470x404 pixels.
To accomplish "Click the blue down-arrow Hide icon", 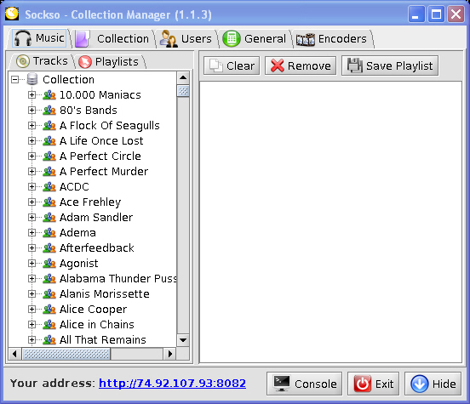I will pos(420,384).
